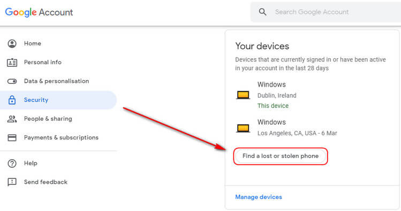Click the Data & personalisation toggle icon
Viewport: 401px width, 211px height.
click(12, 81)
